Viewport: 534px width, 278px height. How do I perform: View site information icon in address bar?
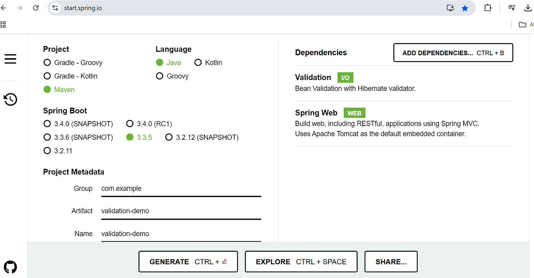pos(55,8)
